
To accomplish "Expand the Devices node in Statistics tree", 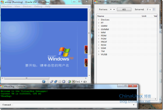I will (99, 19).
